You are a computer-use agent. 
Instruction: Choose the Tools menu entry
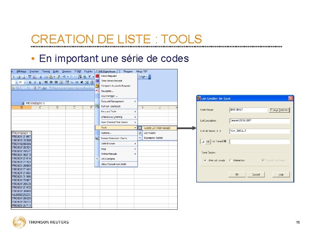pos(116,127)
